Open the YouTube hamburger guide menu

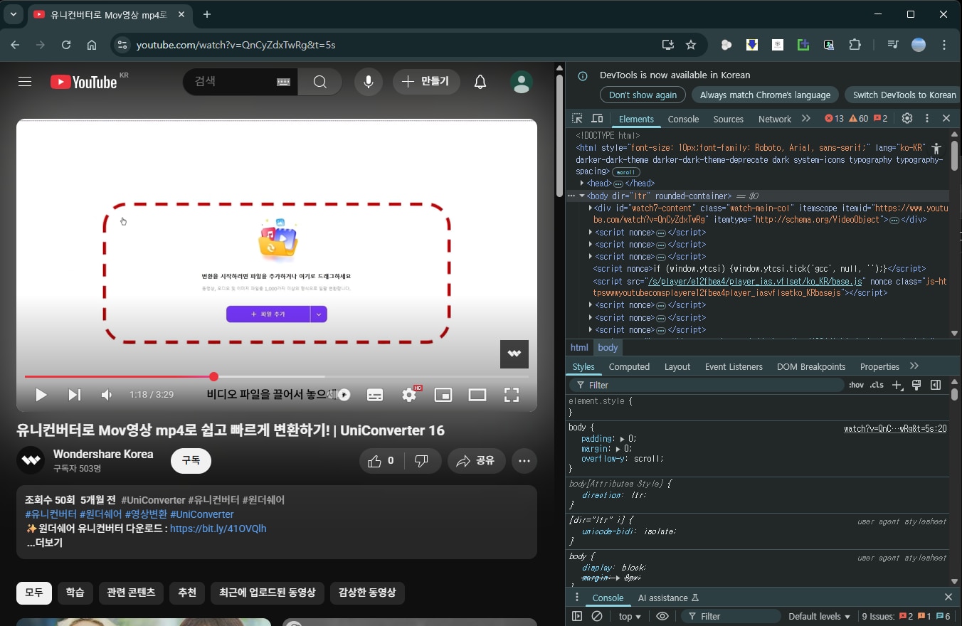pos(25,82)
